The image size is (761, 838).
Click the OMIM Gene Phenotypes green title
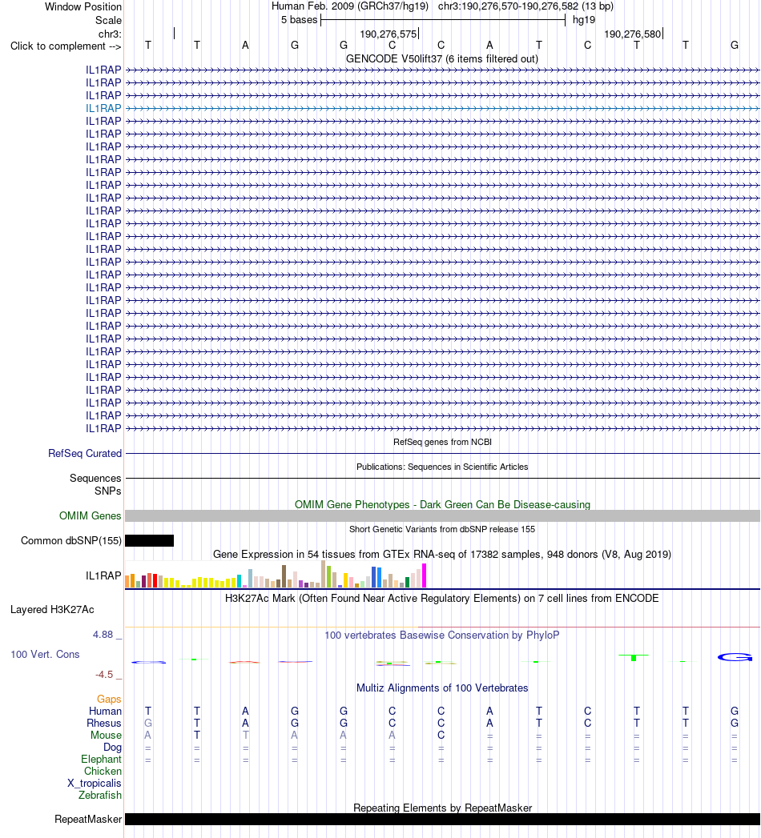pyautogui.click(x=442, y=504)
